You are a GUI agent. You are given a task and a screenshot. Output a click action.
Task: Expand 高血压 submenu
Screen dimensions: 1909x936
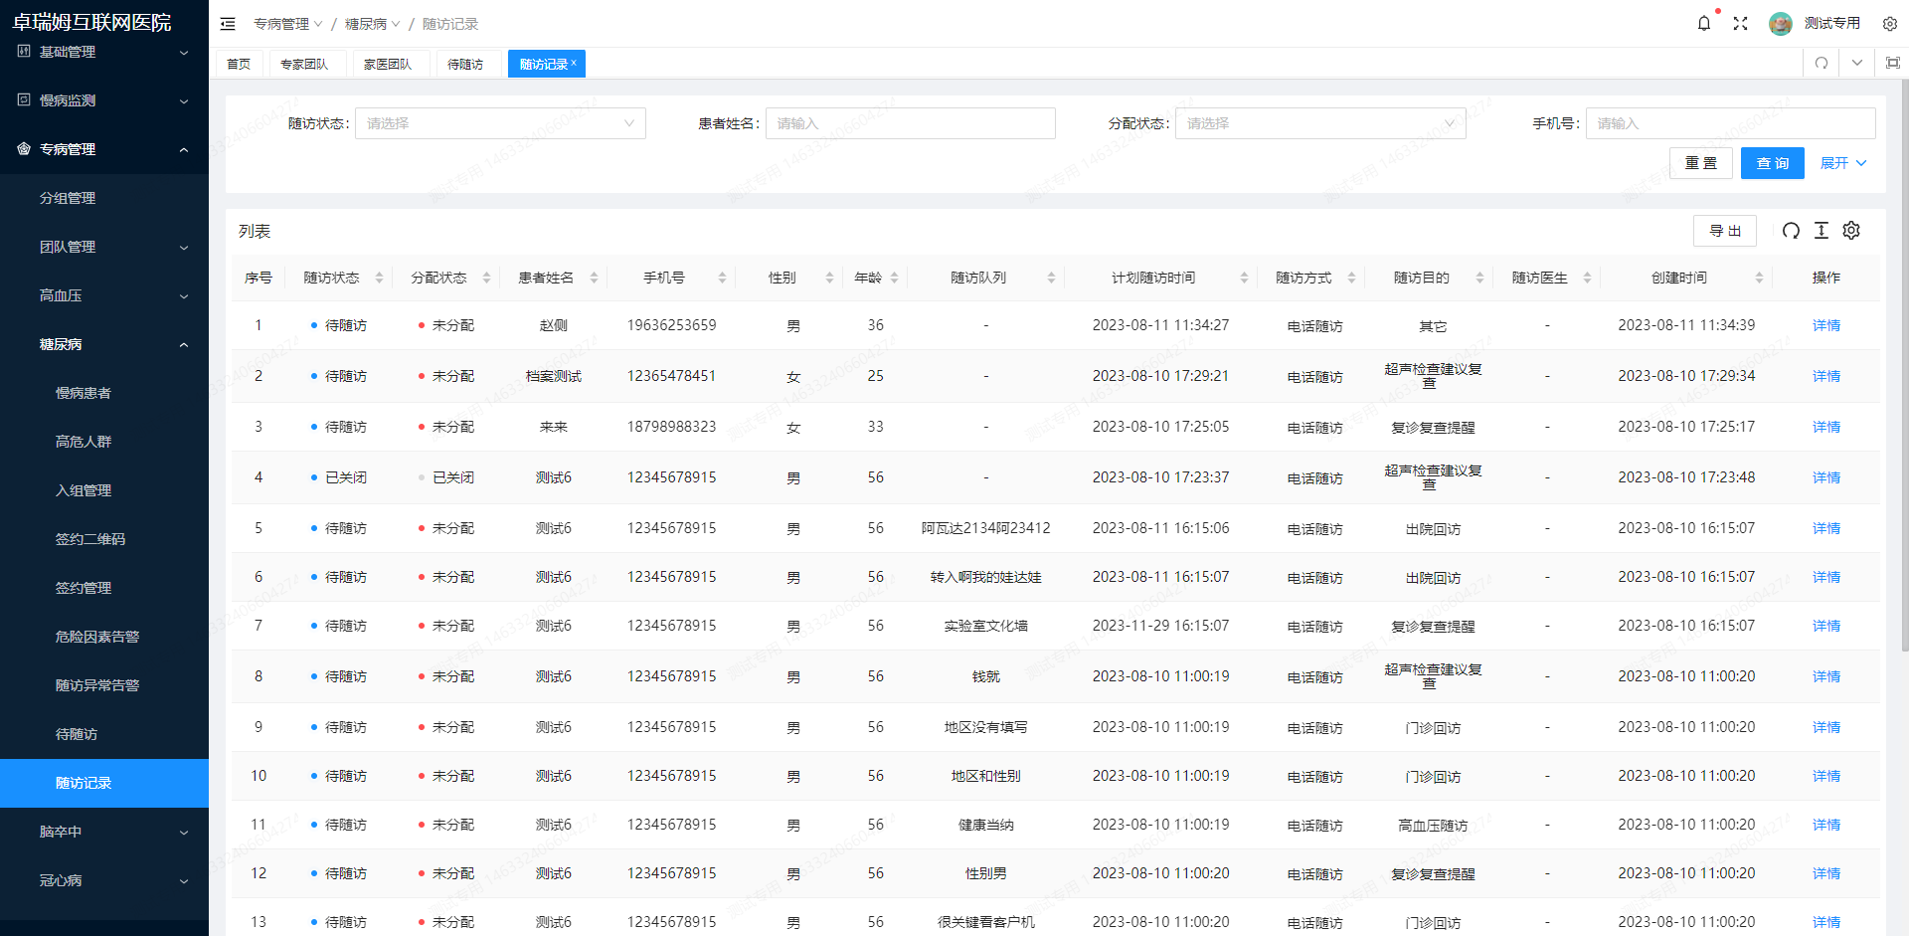(x=104, y=295)
